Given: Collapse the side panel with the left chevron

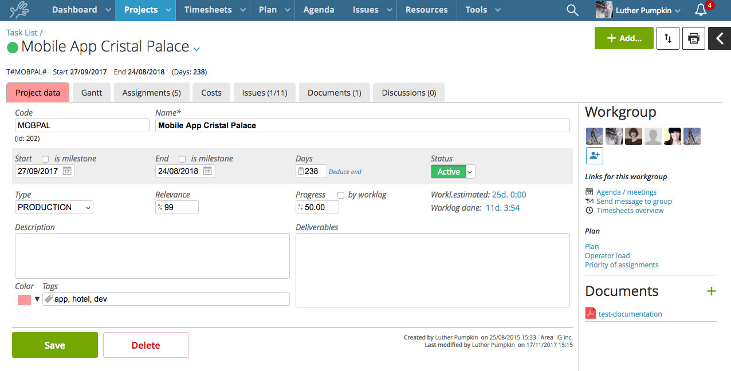Looking at the screenshot, I should [x=720, y=38].
